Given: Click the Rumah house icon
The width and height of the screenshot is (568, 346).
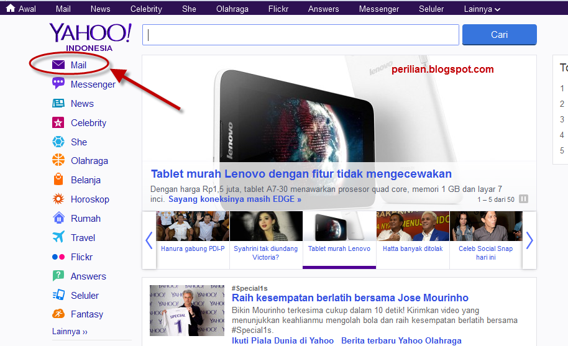Looking at the screenshot, I should (x=58, y=218).
